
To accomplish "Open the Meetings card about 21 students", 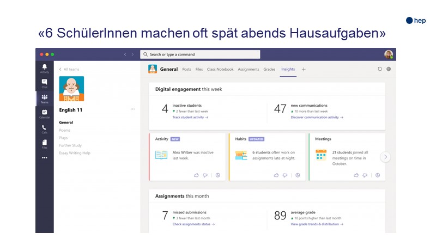I will tap(347, 157).
